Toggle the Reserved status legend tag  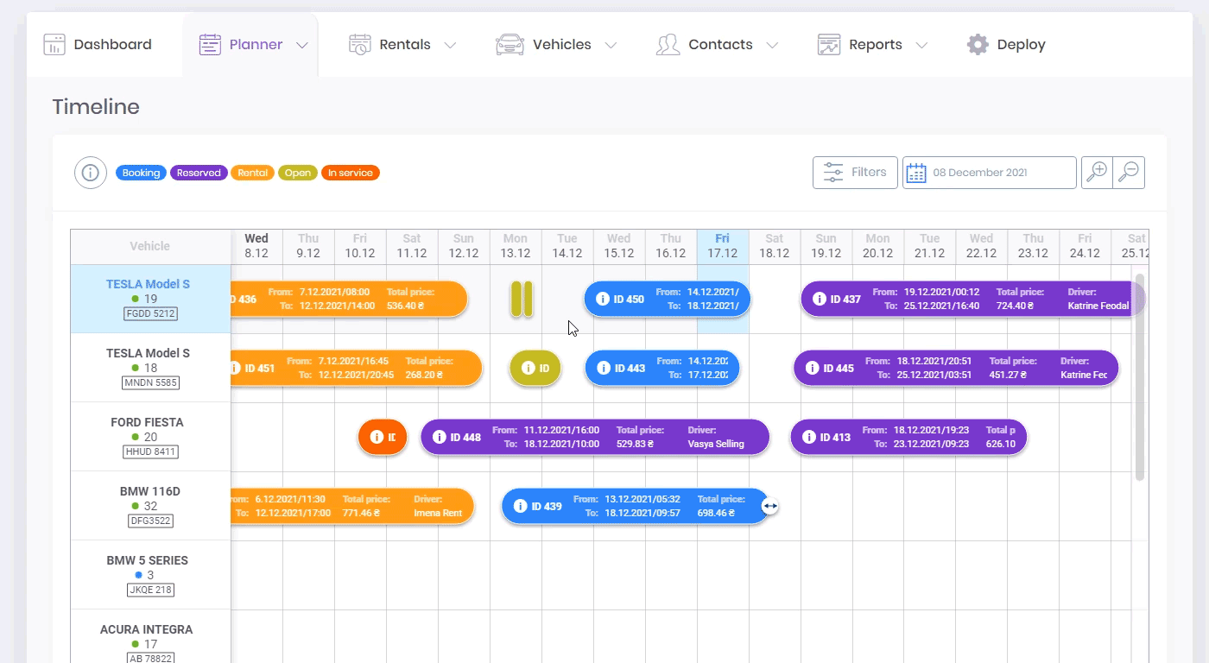pyautogui.click(x=199, y=173)
